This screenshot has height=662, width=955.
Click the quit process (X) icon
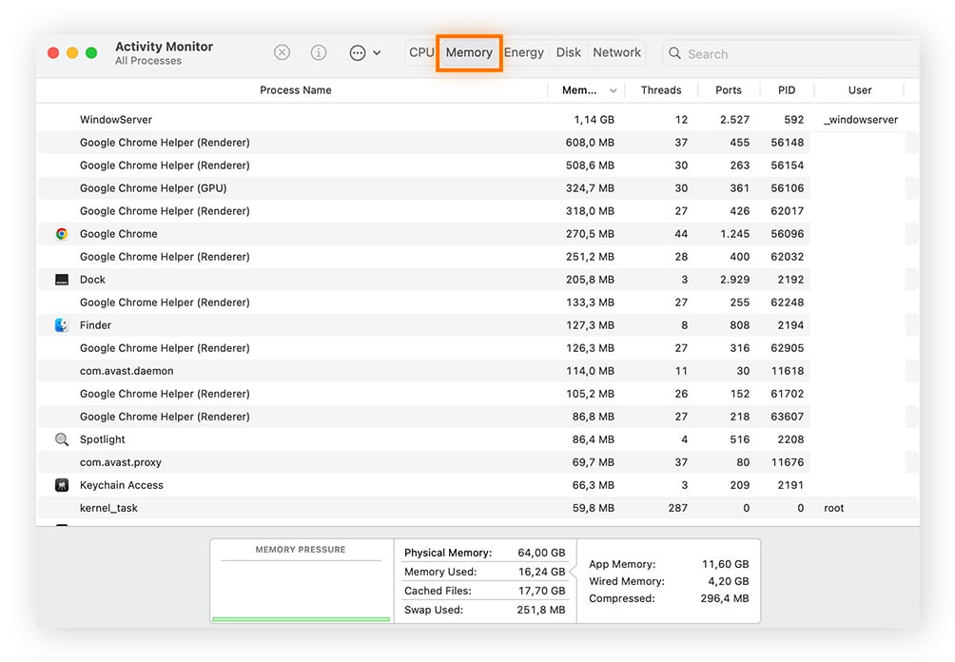pos(282,53)
